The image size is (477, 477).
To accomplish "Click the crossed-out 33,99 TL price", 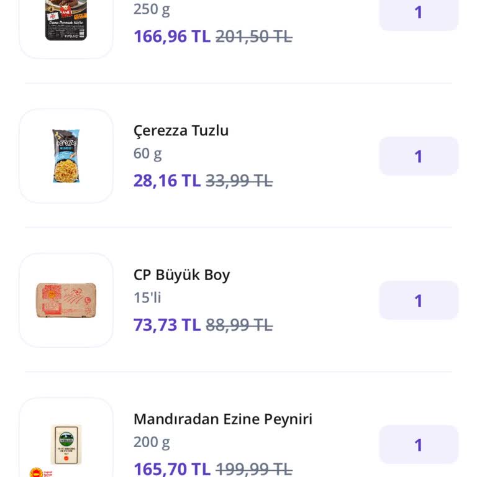I will click(239, 181).
